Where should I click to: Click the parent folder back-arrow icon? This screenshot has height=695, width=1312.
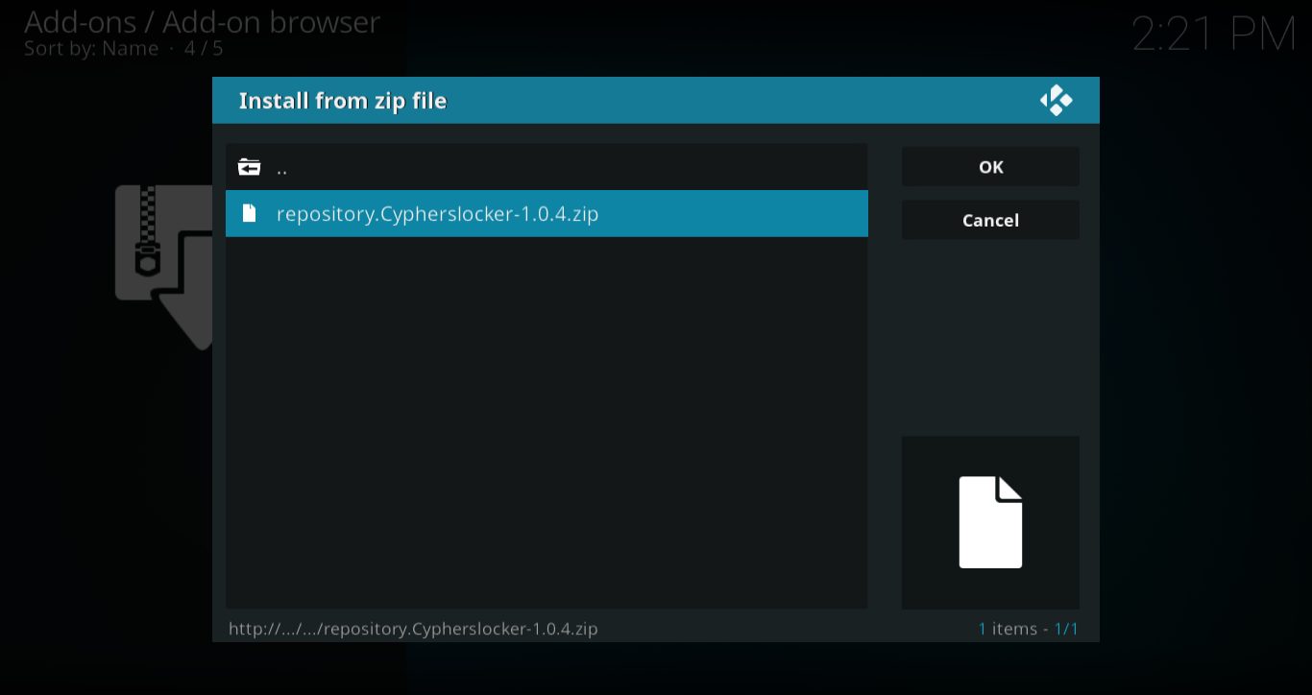(250, 168)
